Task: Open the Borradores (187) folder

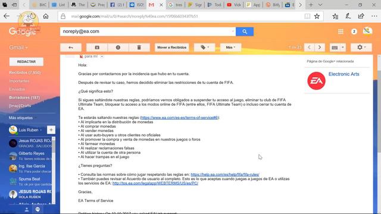Action: 24,97
